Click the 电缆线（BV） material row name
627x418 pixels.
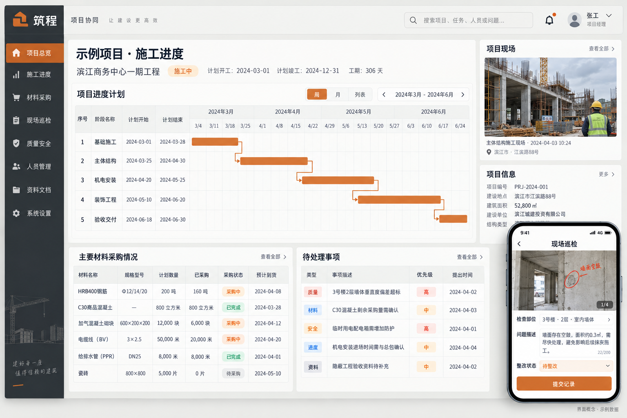click(93, 339)
